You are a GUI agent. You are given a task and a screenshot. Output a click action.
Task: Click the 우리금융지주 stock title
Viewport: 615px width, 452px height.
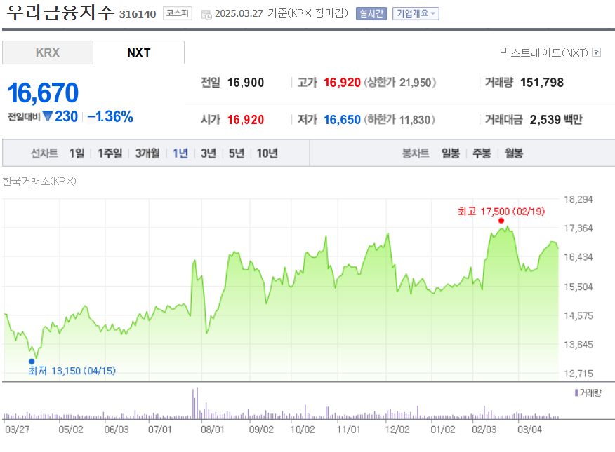click(x=61, y=13)
